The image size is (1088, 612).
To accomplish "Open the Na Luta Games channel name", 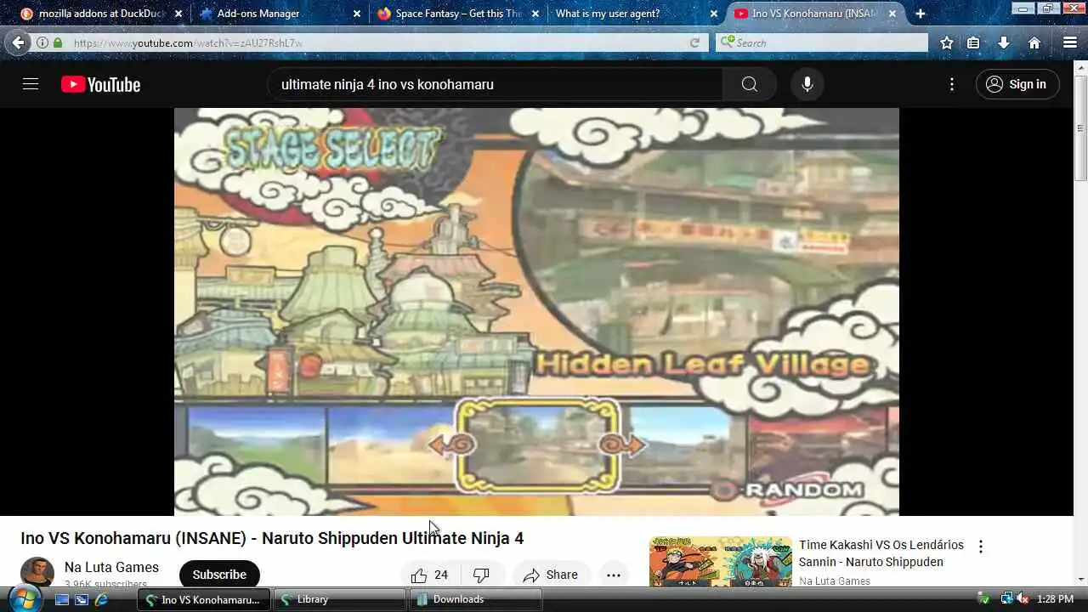I will [111, 567].
